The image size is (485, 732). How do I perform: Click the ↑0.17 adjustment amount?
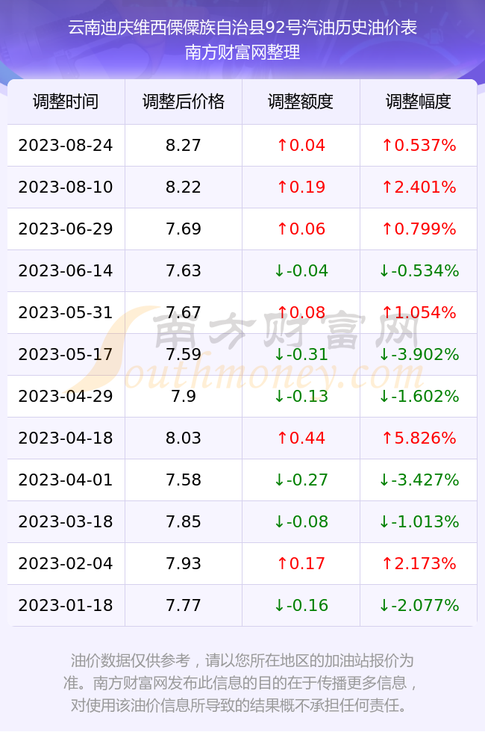coord(301,563)
